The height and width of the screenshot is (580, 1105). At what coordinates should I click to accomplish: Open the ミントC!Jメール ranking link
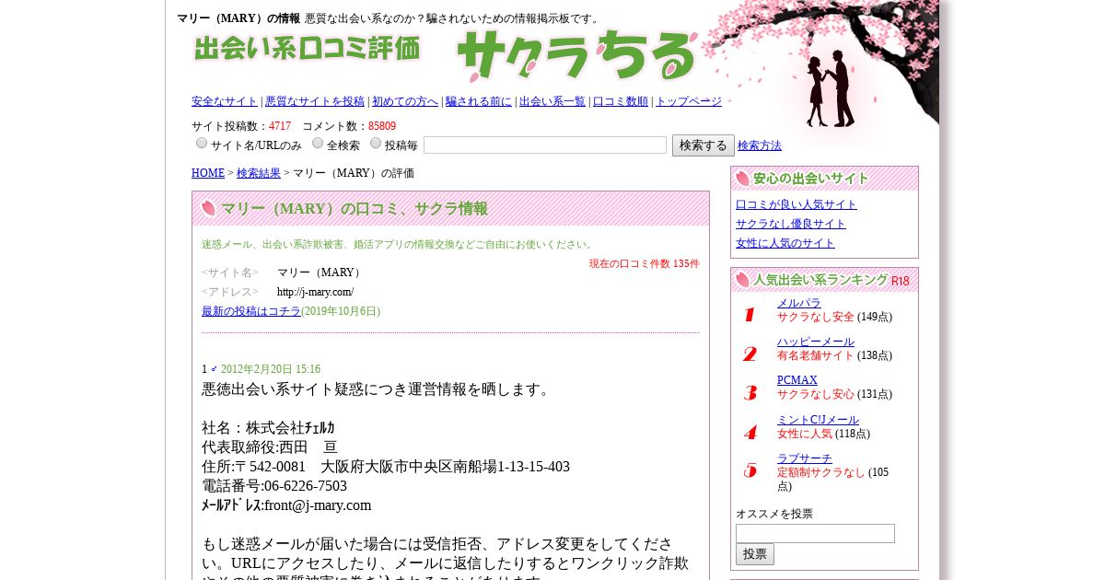[818, 420]
